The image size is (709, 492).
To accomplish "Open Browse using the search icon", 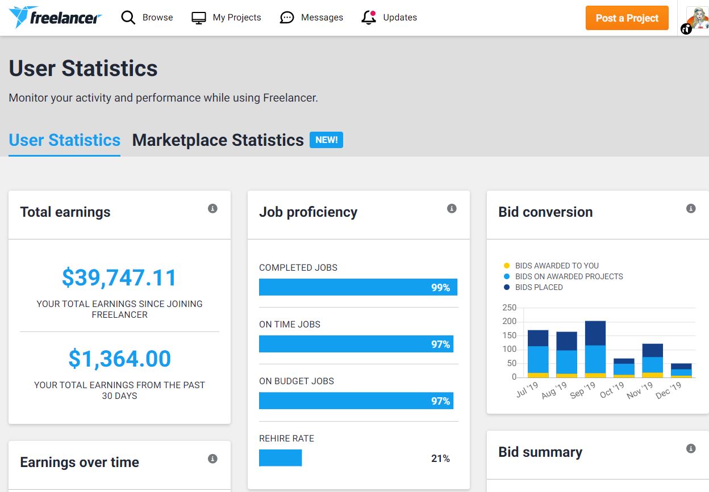I will [x=128, y=17].
